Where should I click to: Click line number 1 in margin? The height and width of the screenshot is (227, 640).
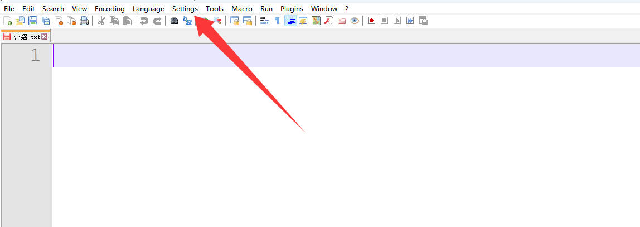[x=36, y=55]
